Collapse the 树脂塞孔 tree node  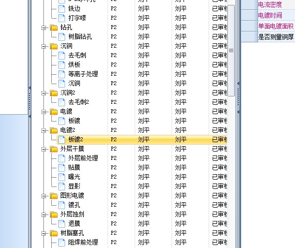[x=43, y=233]
